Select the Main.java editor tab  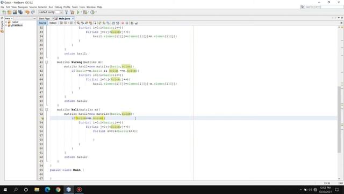64,18
